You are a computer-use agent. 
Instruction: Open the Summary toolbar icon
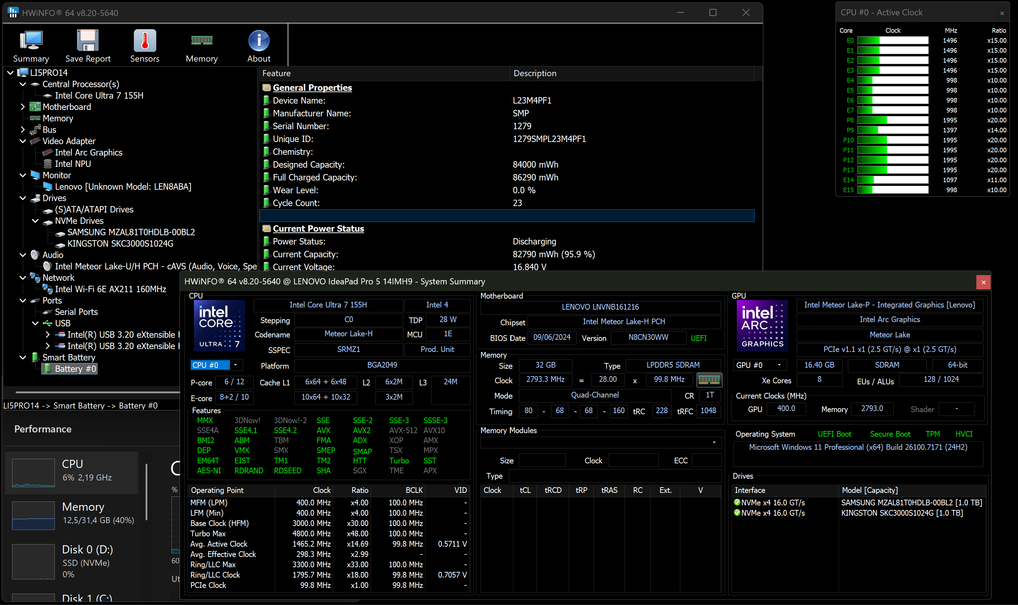coord(31,41)
